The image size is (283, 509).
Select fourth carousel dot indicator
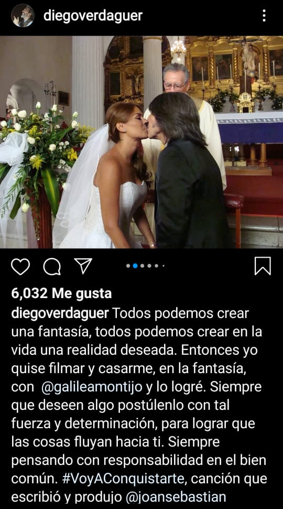pos(149,266)
